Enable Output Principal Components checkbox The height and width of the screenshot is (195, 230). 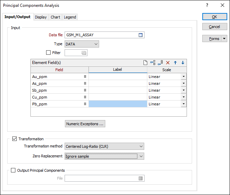[x=13, y=170]
